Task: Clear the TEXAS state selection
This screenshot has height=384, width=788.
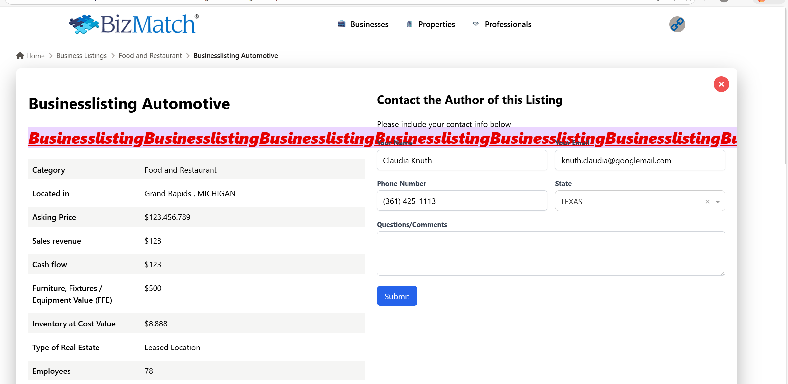Action: click(x=707, y=202)
